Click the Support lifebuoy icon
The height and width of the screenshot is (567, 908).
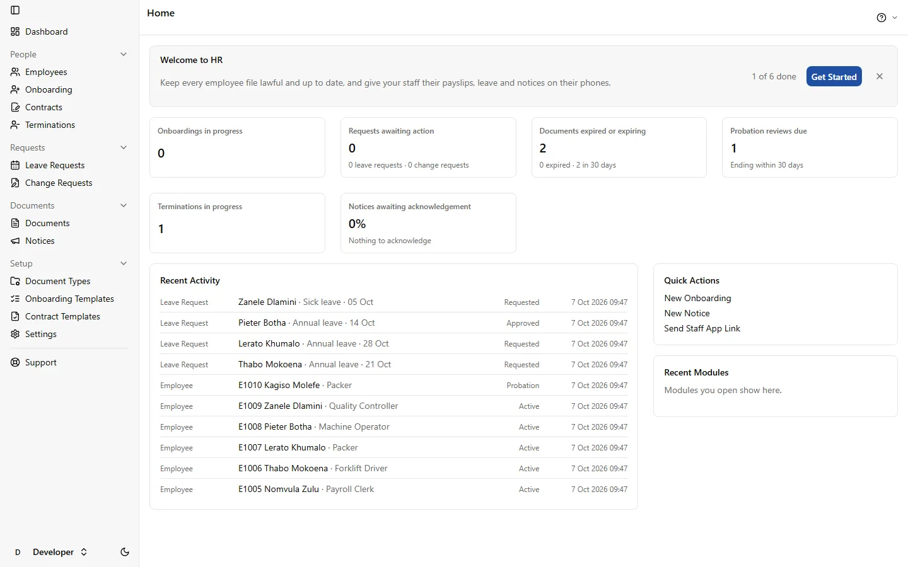(x=15, y=362)
